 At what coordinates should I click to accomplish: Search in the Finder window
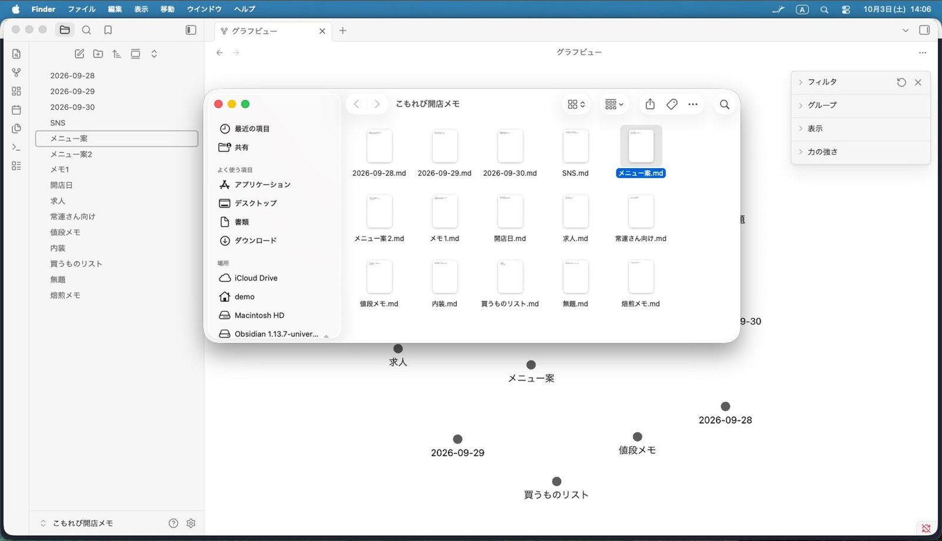pyautogui.click(x=725, y=105)
